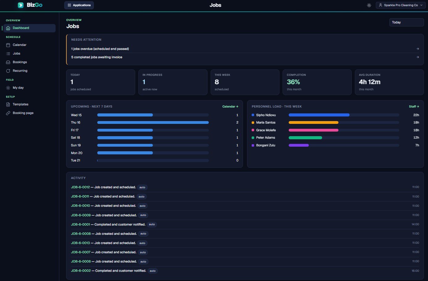Click the Today jobs scheduled card
Screen dimensions: 428x281
click(x=101, y=82)
